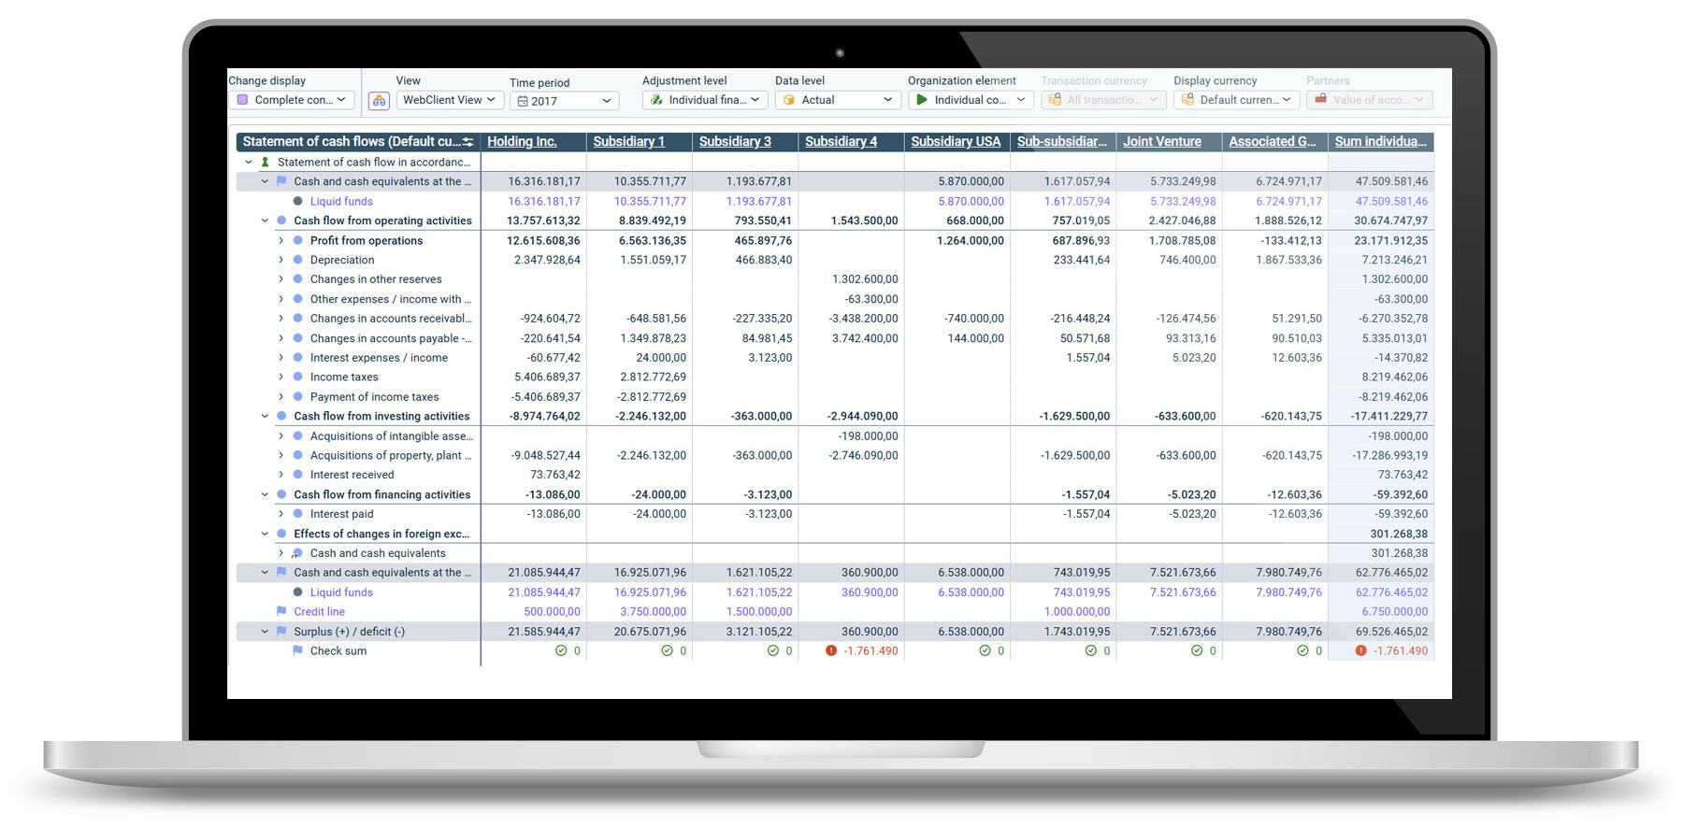Open the Data level Actual dropdown

pos(838,100)
